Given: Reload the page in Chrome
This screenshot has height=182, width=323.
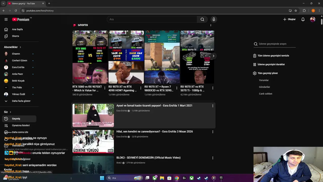Looking at the screenshot, I should click(16, 11).
